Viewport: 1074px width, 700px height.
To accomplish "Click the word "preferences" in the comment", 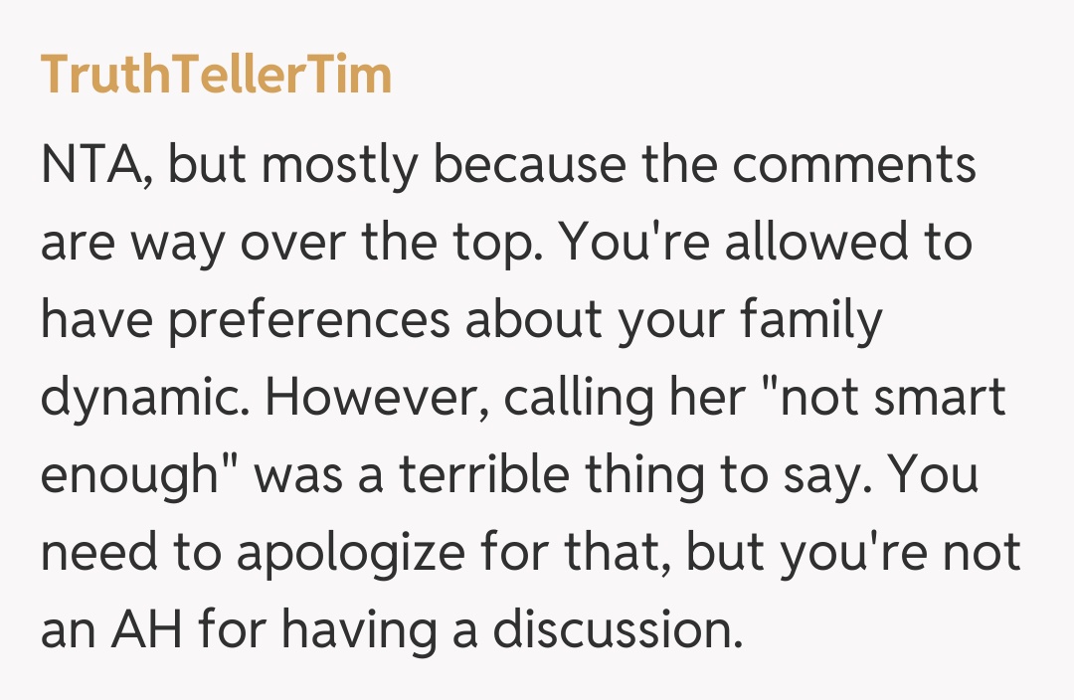I will [x=295, y=320].
